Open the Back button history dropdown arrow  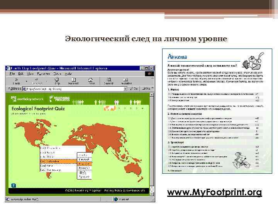point(27,81)
